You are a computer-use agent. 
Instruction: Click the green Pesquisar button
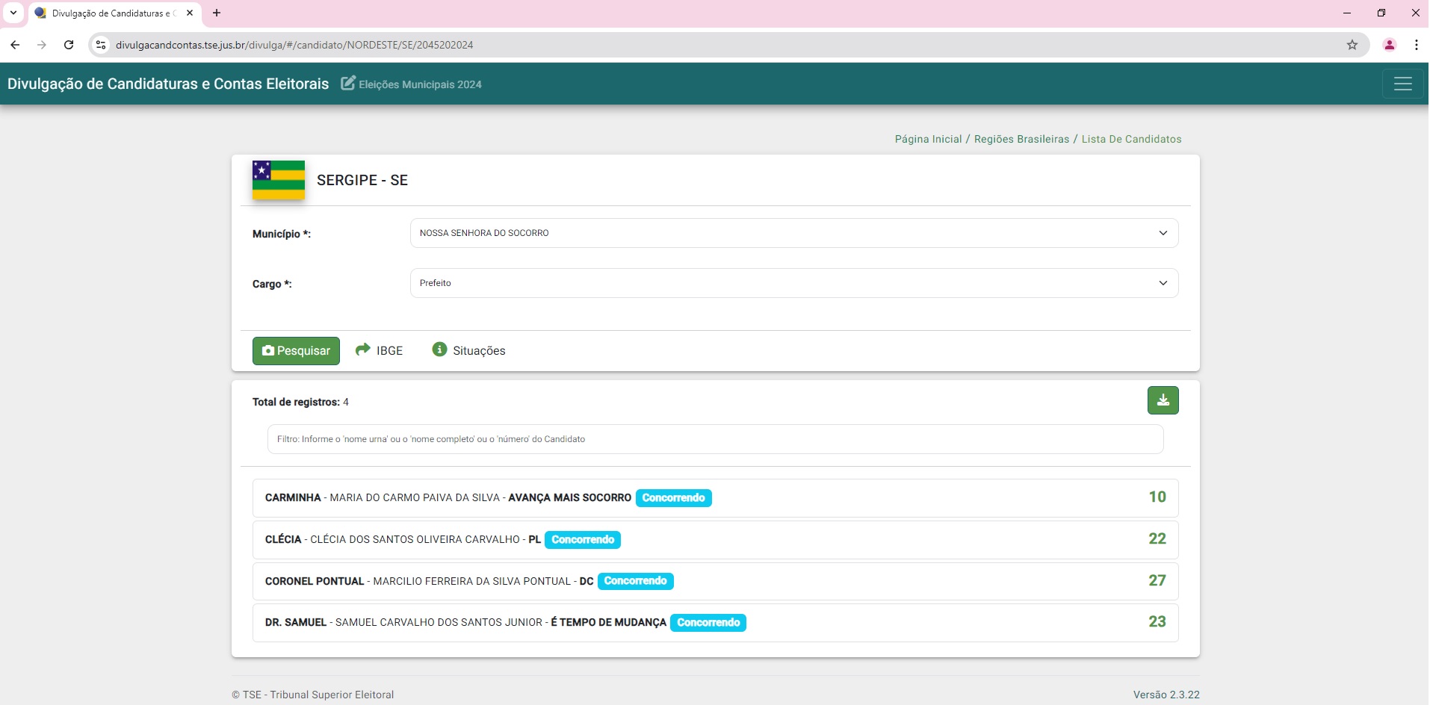point(296,351)
